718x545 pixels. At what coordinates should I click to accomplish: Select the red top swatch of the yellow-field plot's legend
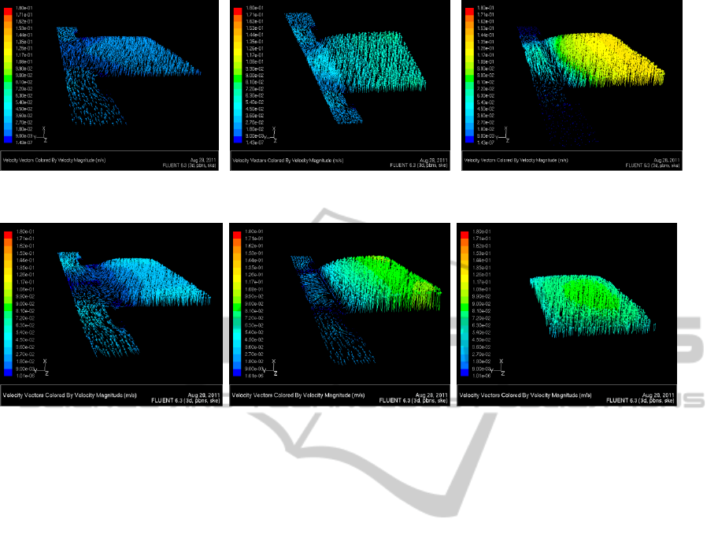coord(469,10)
